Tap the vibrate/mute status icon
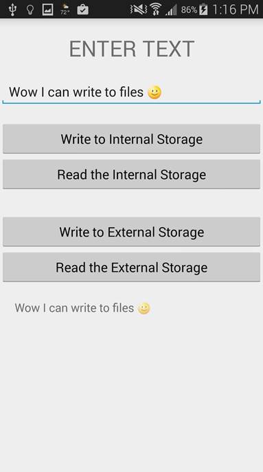The width and height of the screenshot is (263, 472). click(x=139, y=10)
